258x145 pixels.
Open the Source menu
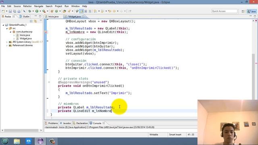coord(17,6)
